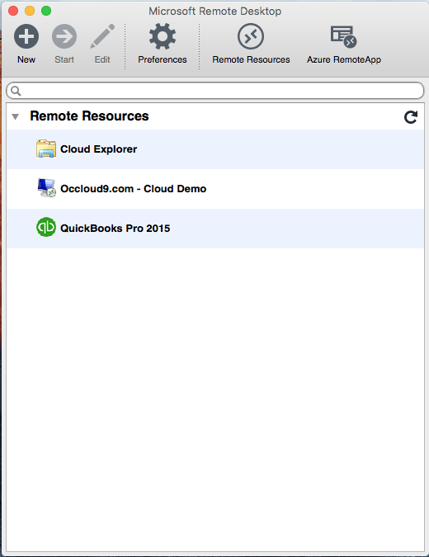Select the Cloud Explorer entry
Screen dimensions: 429x557
click(x=215, y=149)
